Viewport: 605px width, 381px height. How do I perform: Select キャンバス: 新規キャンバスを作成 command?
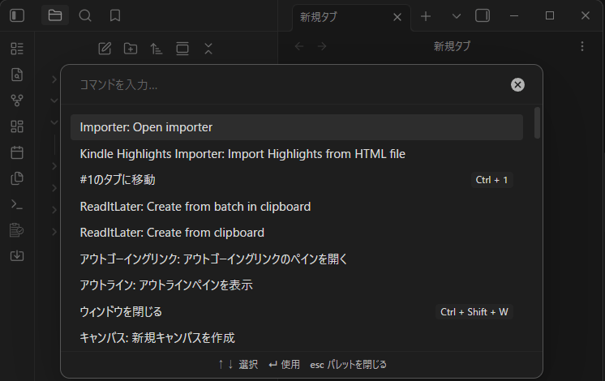point(297,338)
